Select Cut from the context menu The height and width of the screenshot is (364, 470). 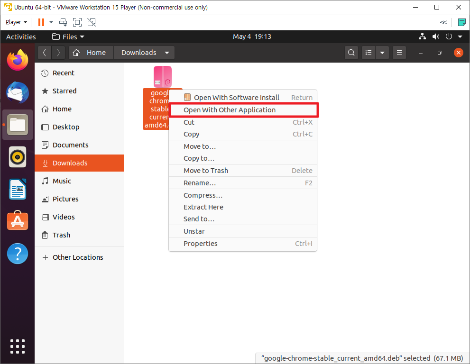pos(243,122)
